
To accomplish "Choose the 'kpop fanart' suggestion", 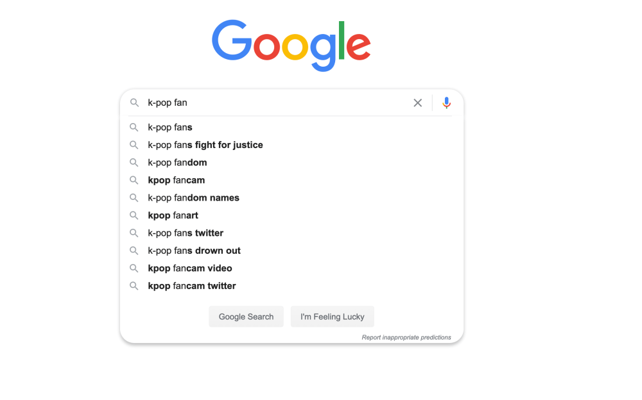I will (173, 215).
